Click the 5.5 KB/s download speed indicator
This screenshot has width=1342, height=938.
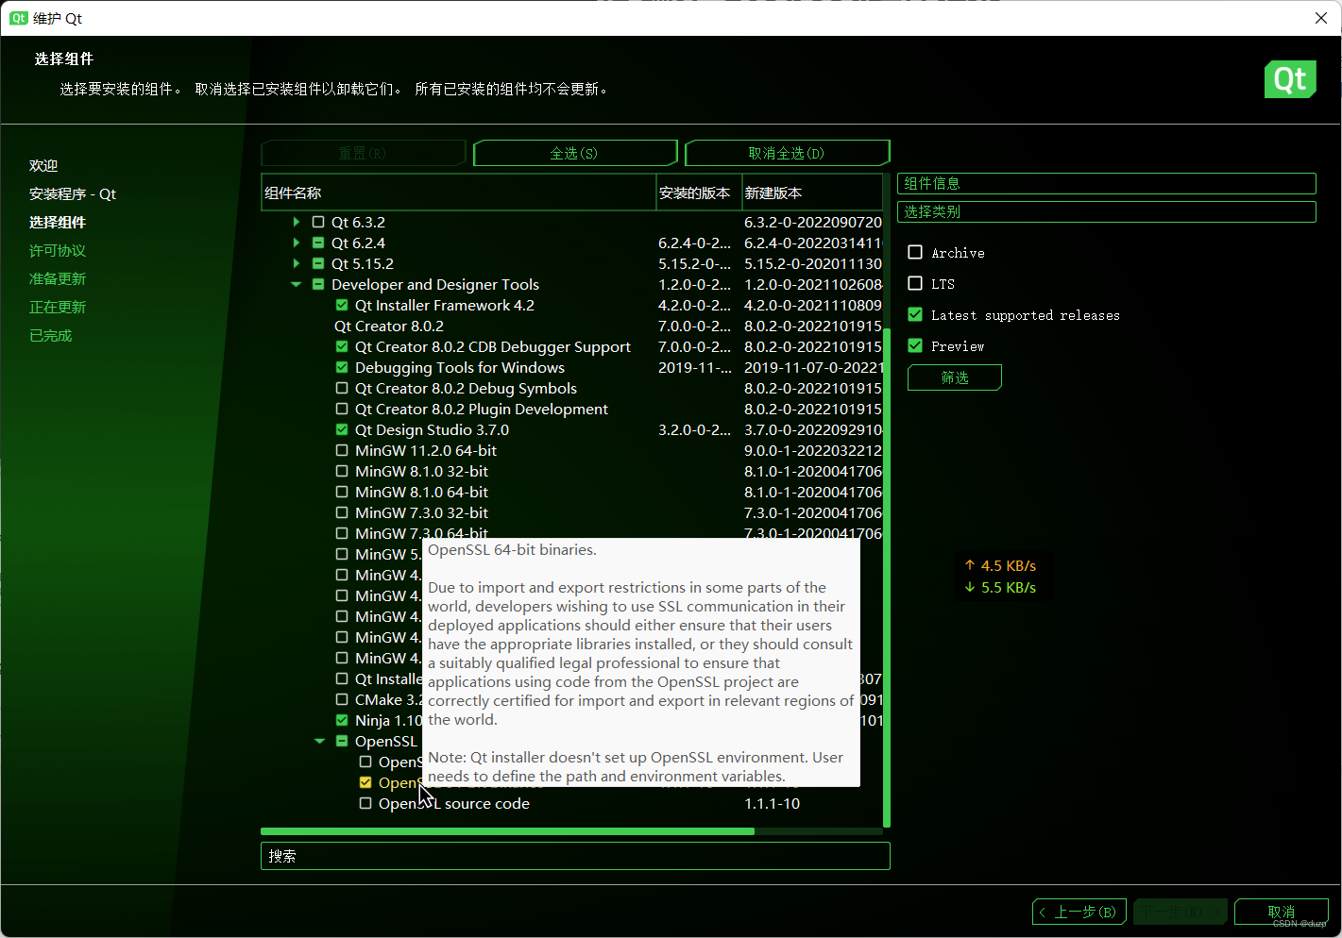click(x=1000, y=587)
